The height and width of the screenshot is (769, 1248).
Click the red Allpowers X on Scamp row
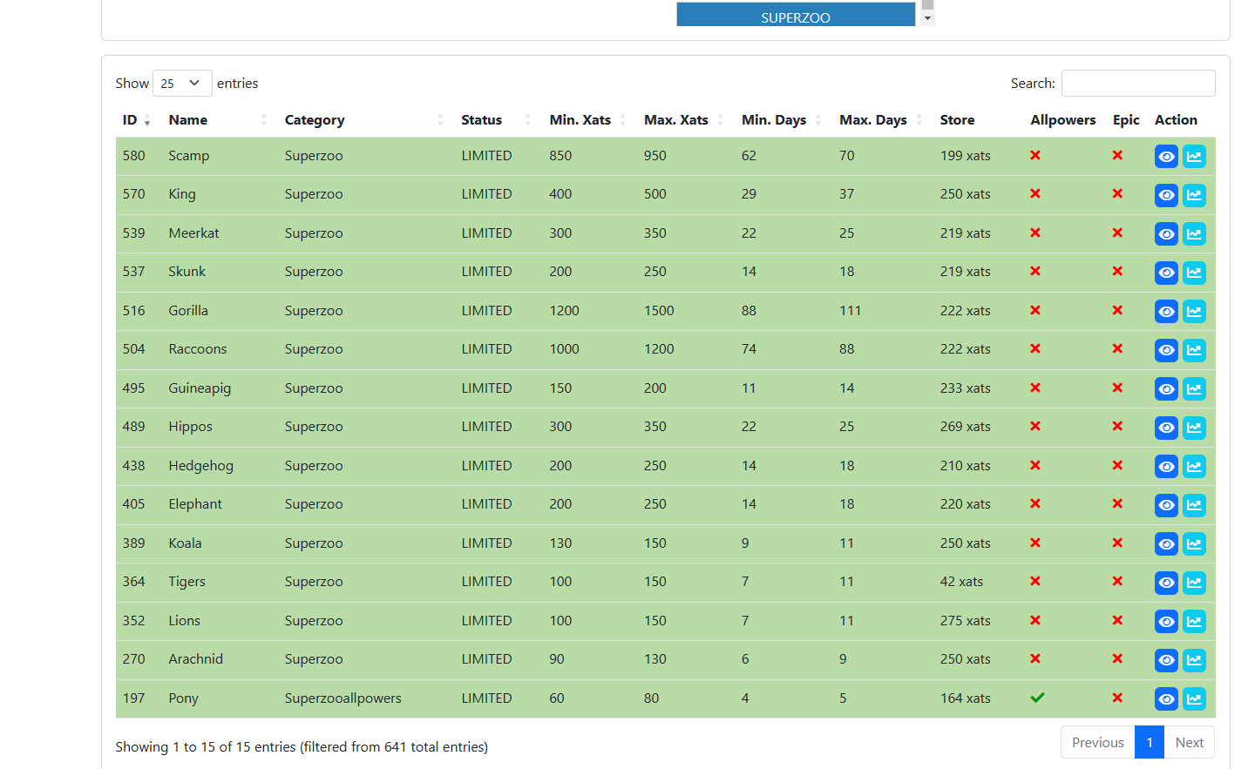pos(1034,156)
